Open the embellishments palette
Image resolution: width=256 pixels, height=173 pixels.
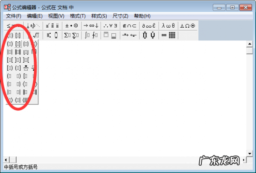[x=52, y=26]
